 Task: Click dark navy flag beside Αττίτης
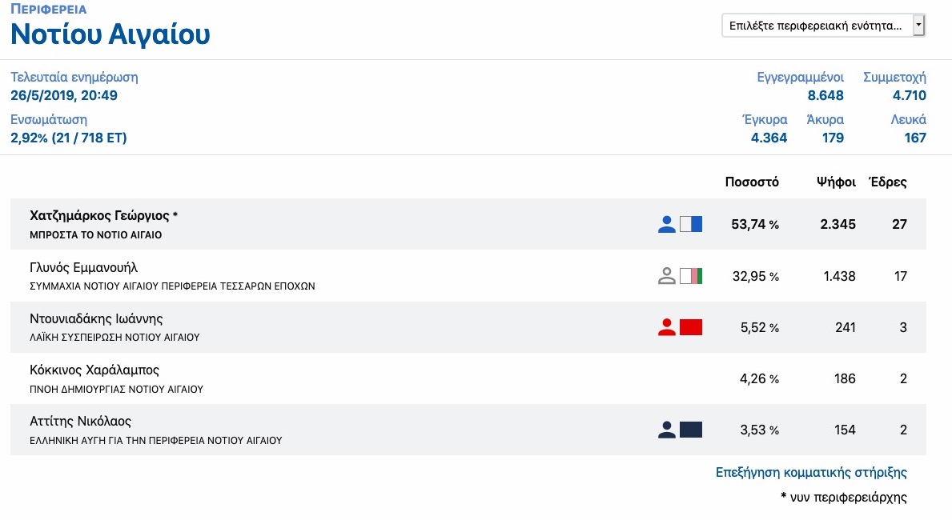point(691,430)
